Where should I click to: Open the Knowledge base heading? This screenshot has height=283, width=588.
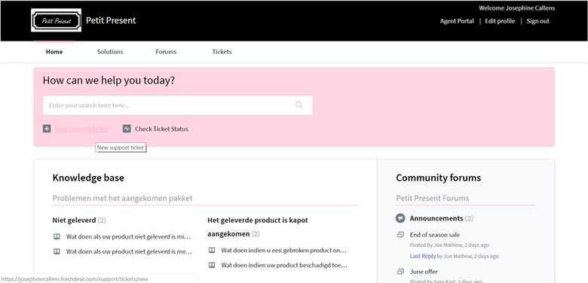pos(88,178)
